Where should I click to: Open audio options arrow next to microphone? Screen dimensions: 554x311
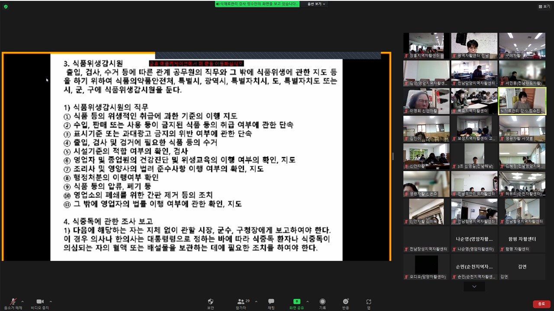(23, 301)
